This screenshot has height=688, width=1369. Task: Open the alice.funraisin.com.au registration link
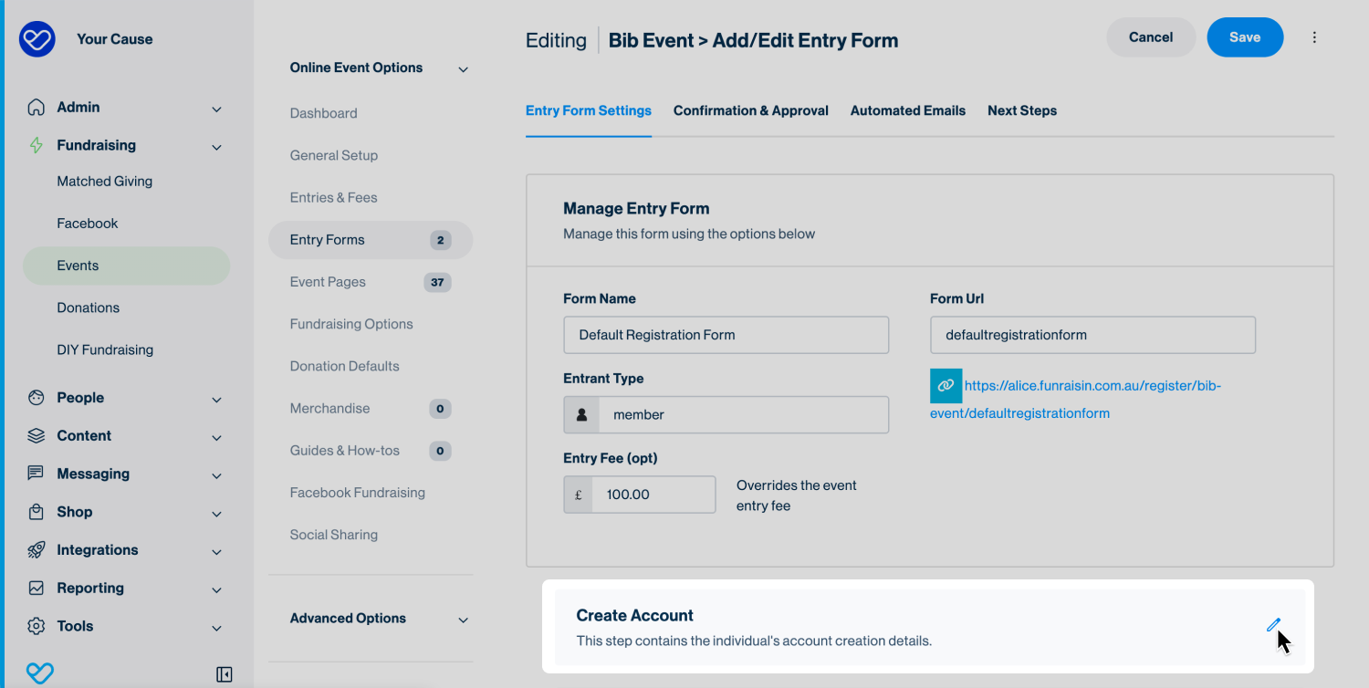(1092, 386)
